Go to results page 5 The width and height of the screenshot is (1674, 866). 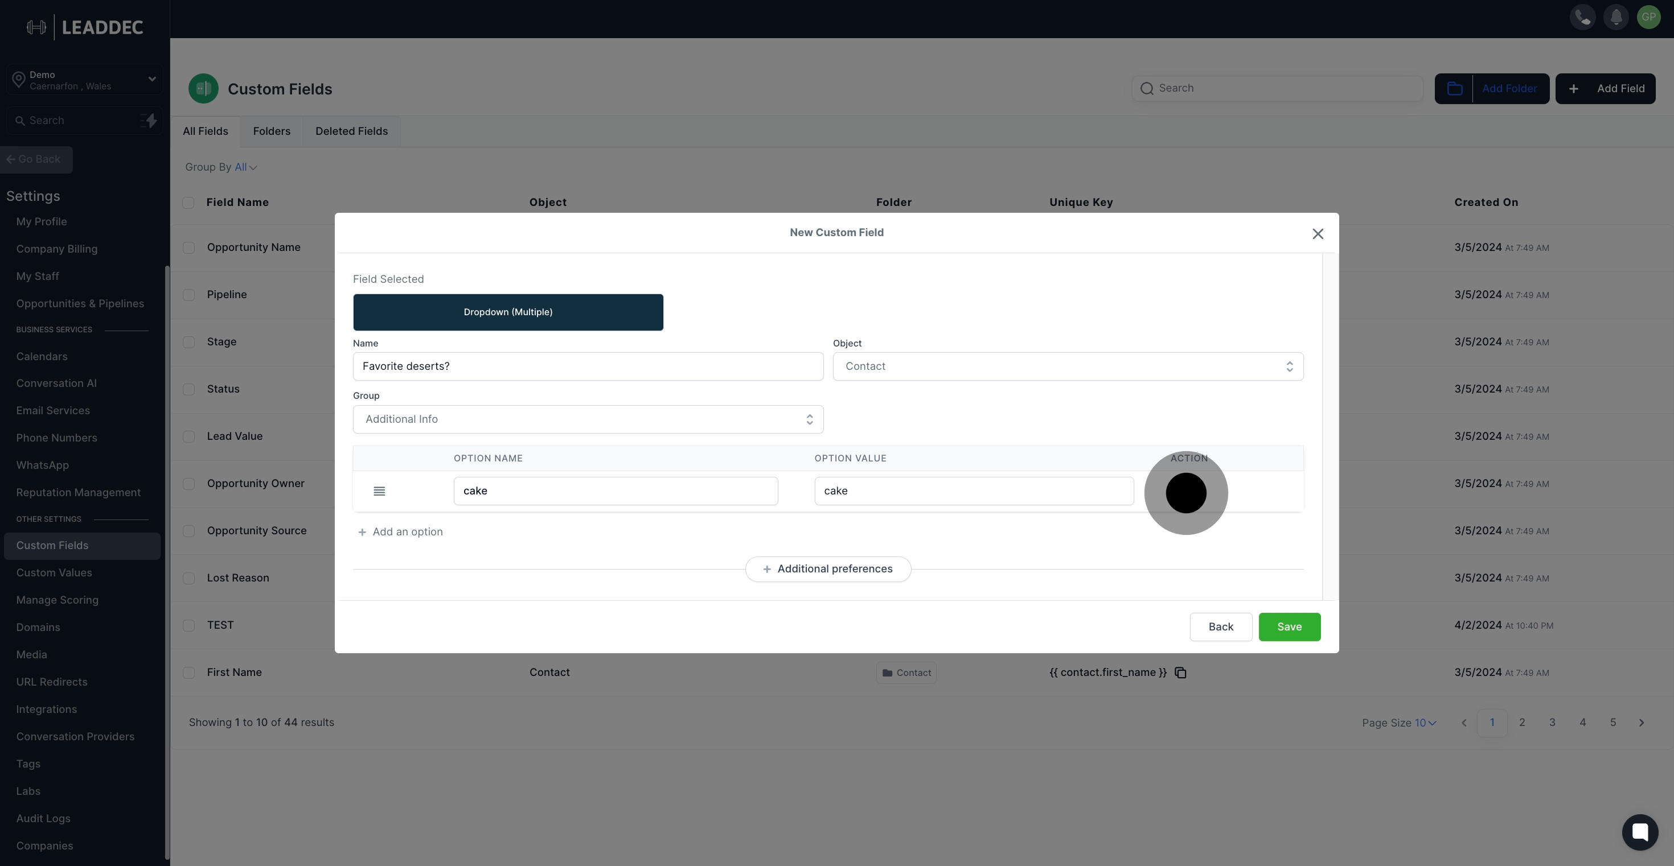1613,723
